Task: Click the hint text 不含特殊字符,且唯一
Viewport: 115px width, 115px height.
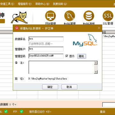Action: 41,44
